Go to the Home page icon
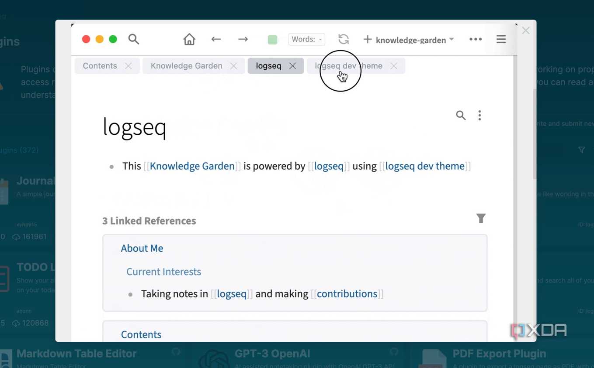Viewport: 594px width, 368px height. (x=189, y=39)
